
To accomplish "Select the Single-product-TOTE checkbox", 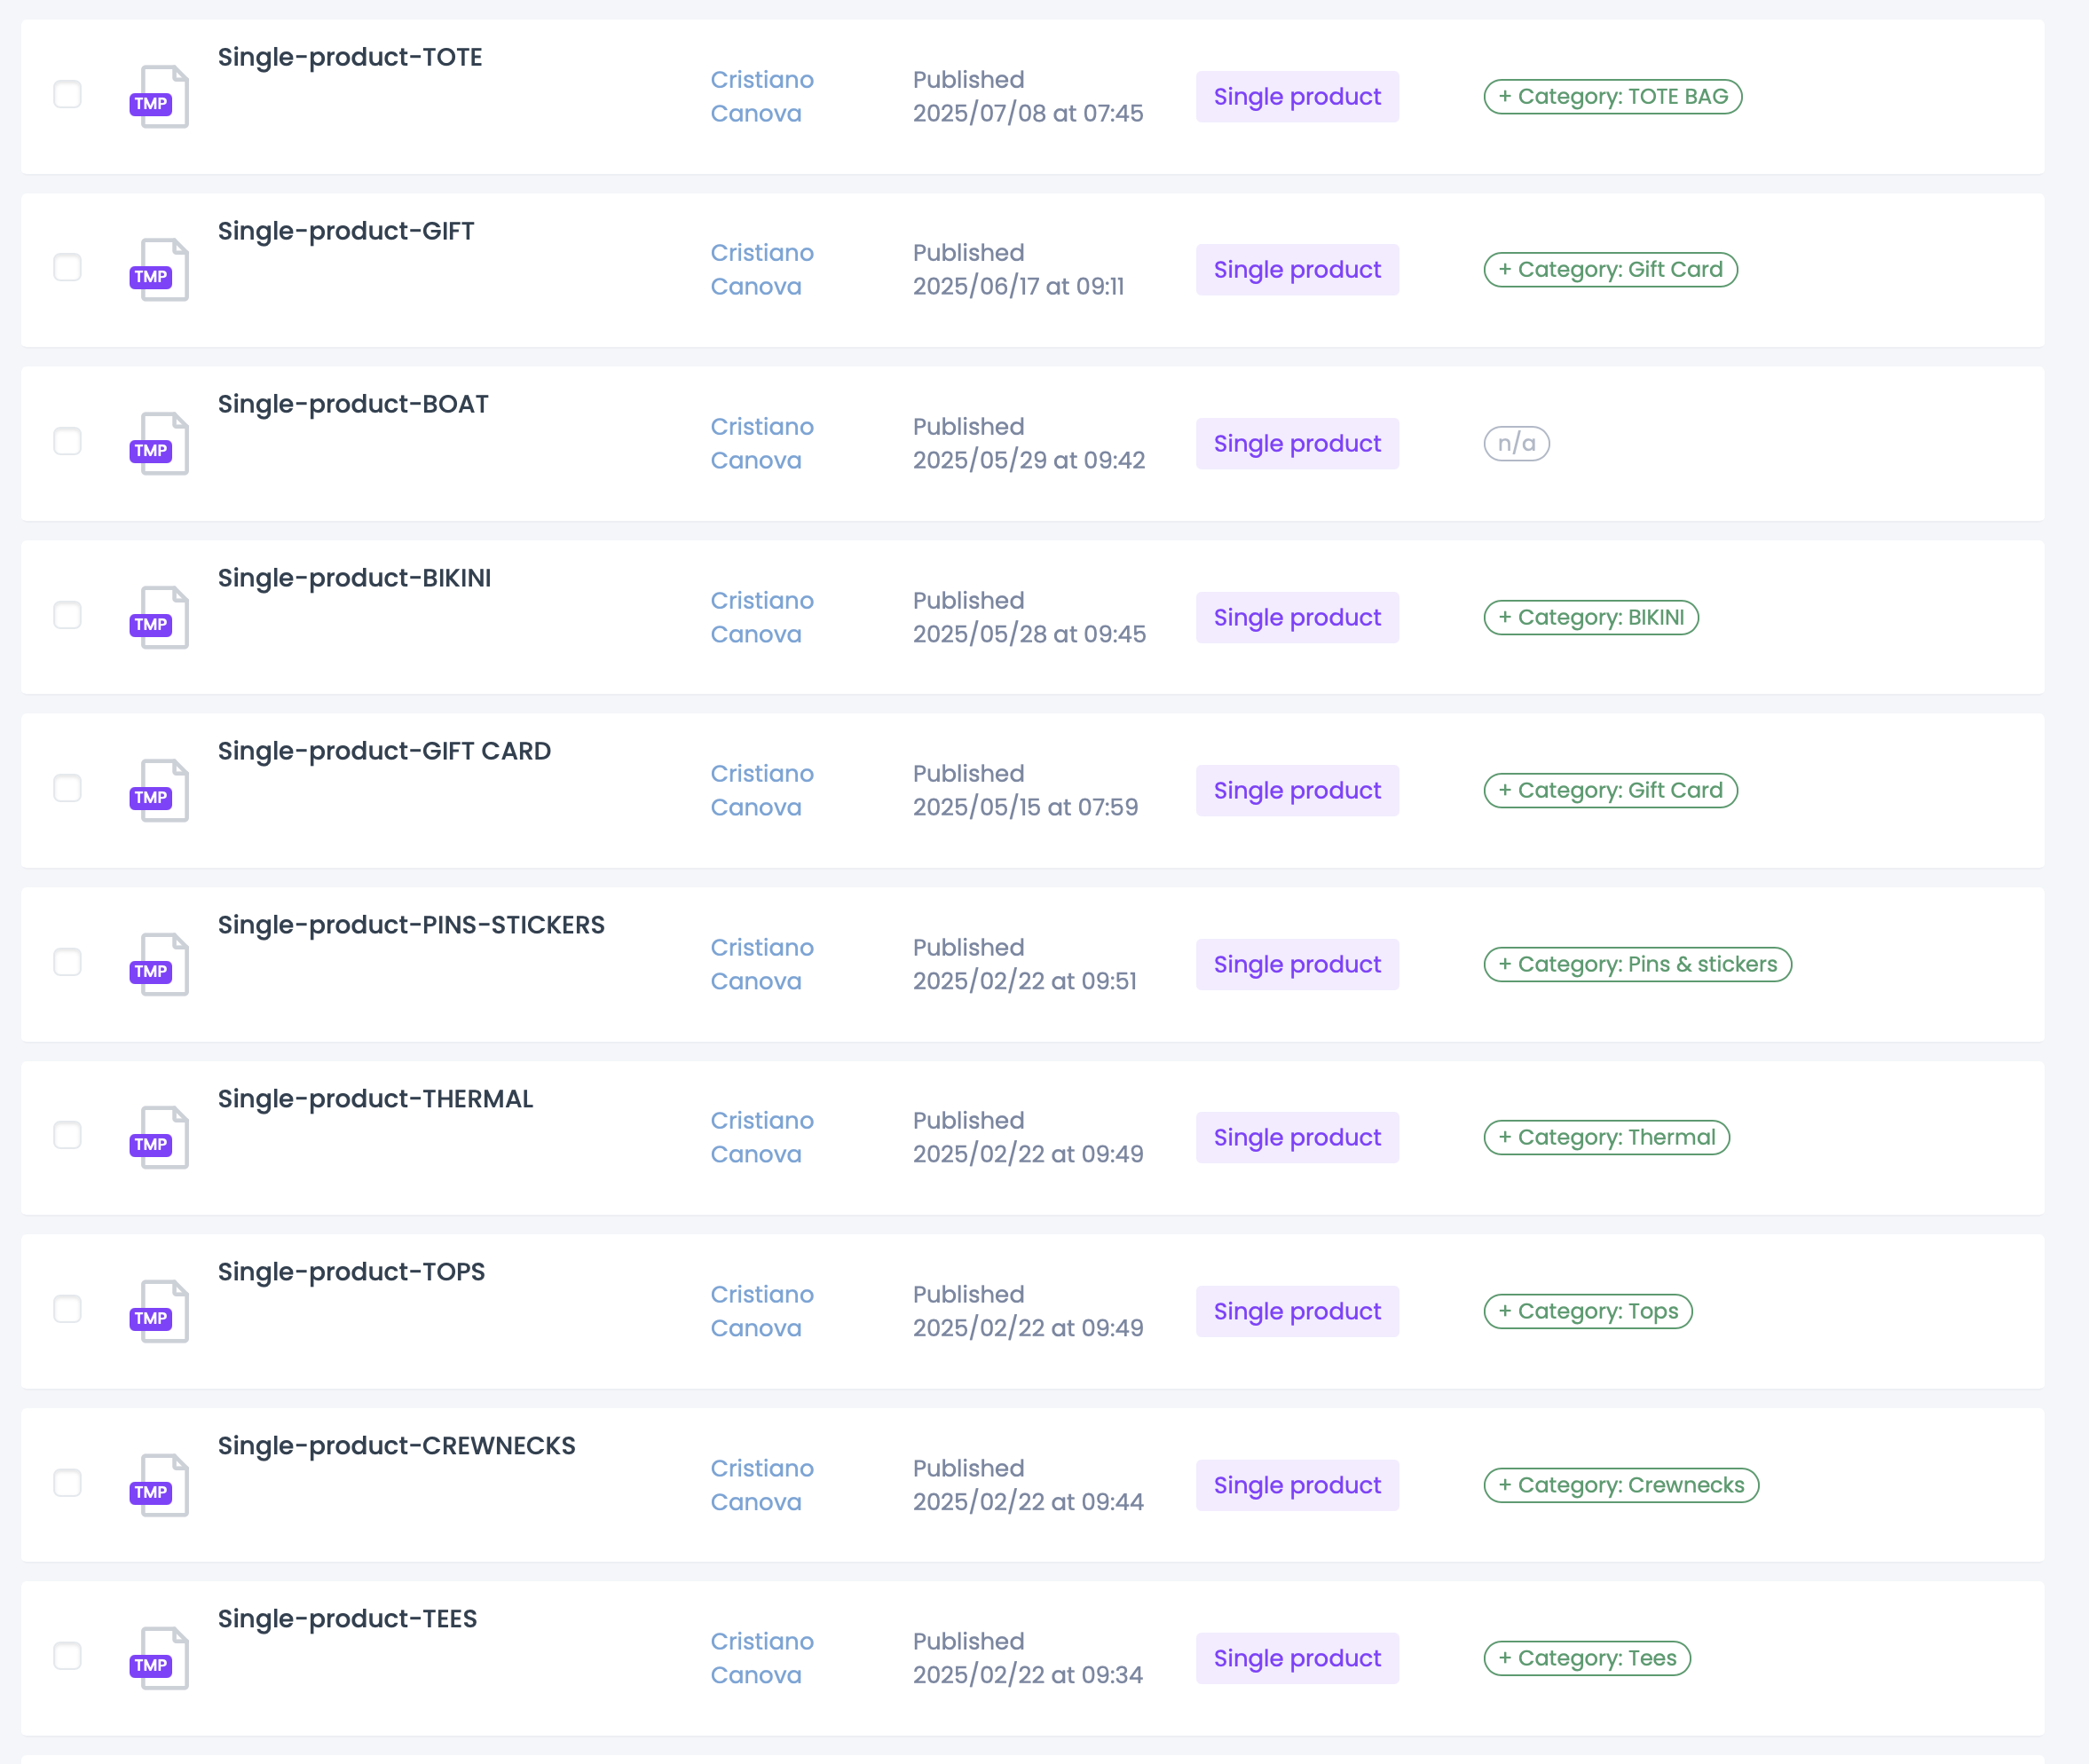I will click(x=67, y=94).
